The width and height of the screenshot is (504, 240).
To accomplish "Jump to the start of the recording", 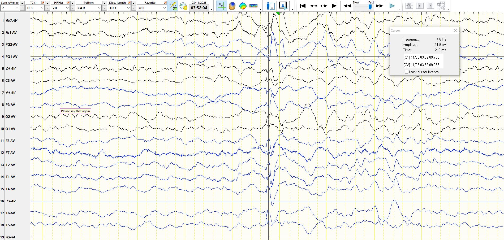I will pyautogui.click(x=303, y=6).
